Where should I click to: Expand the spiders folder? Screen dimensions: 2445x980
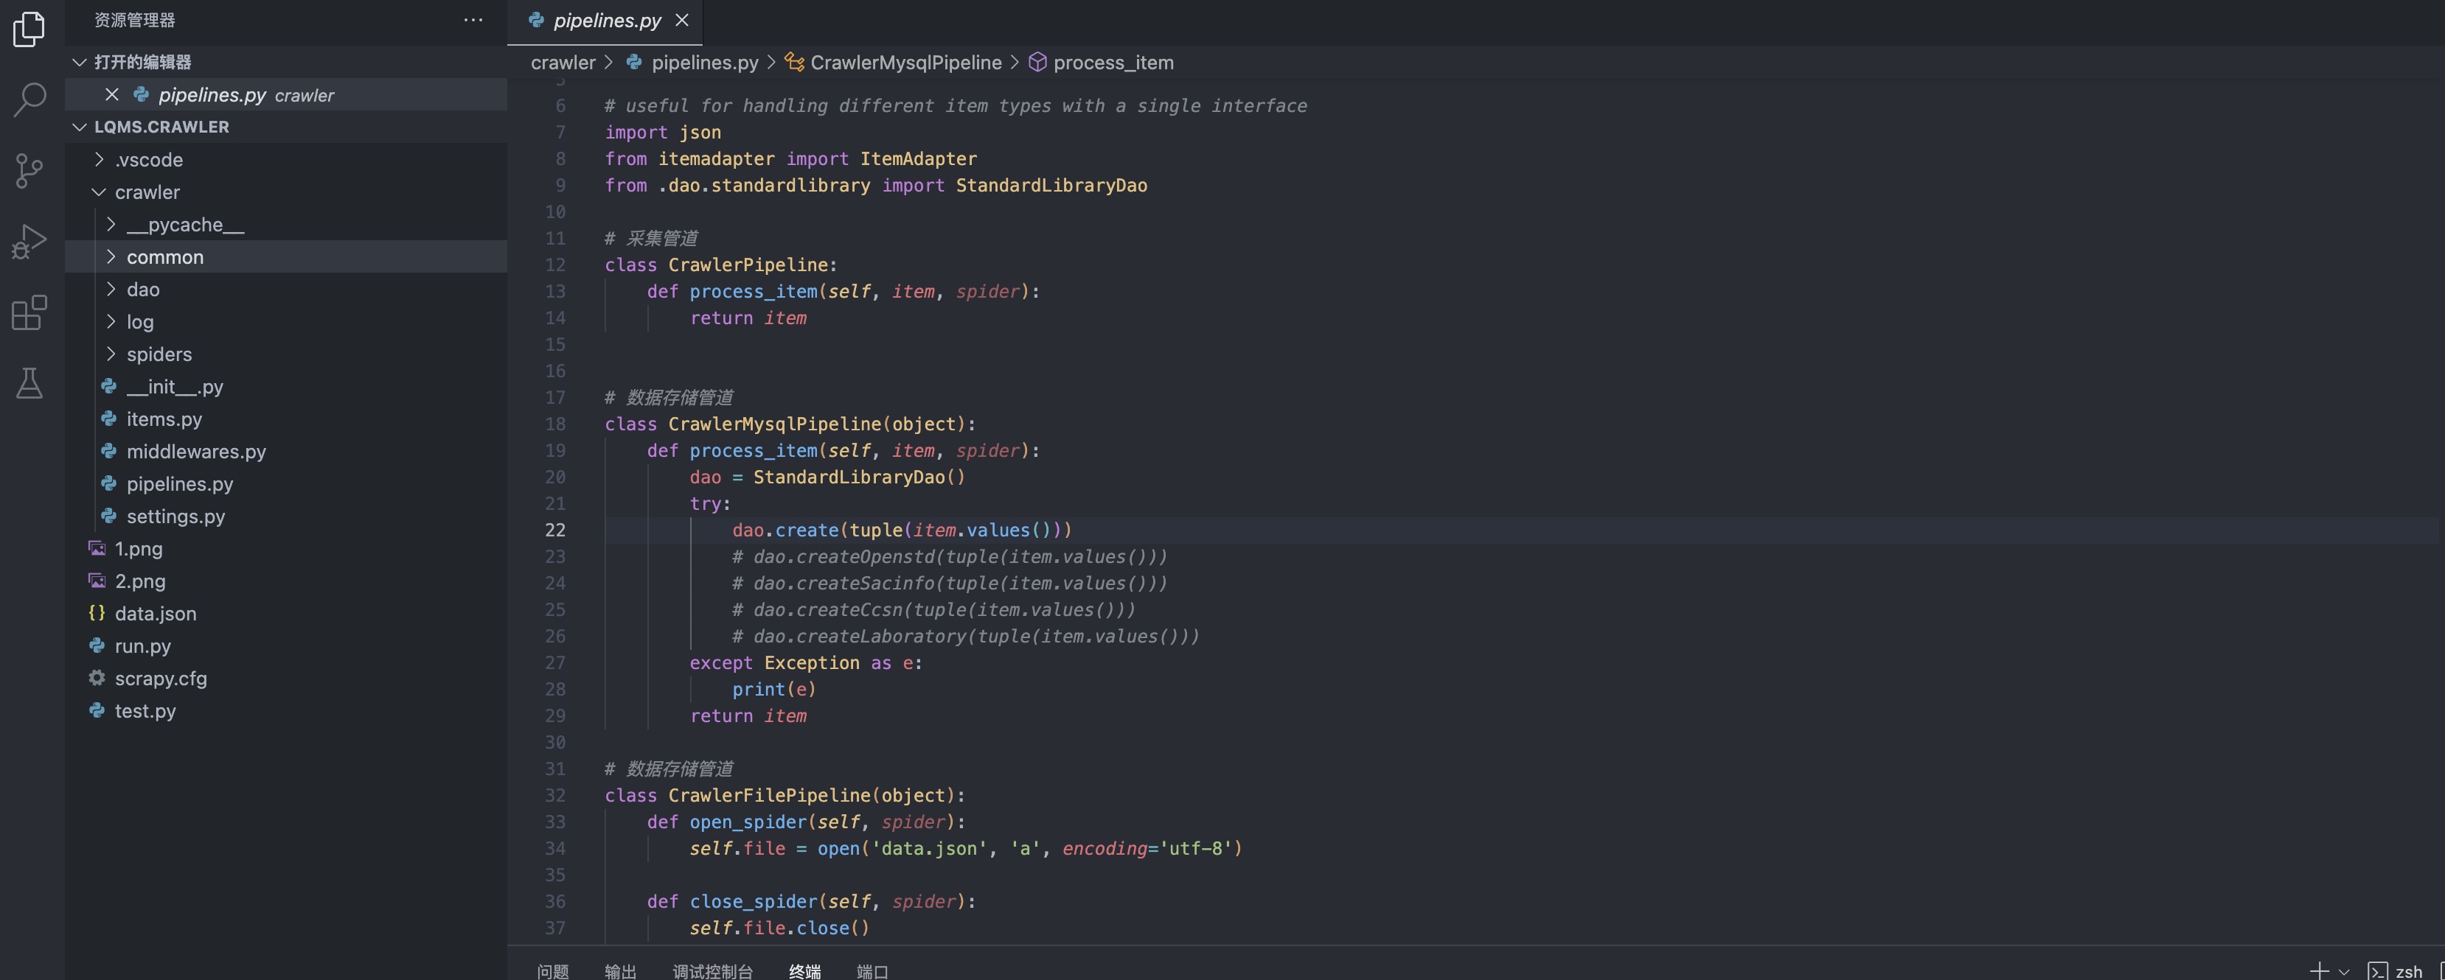point(111,354)
